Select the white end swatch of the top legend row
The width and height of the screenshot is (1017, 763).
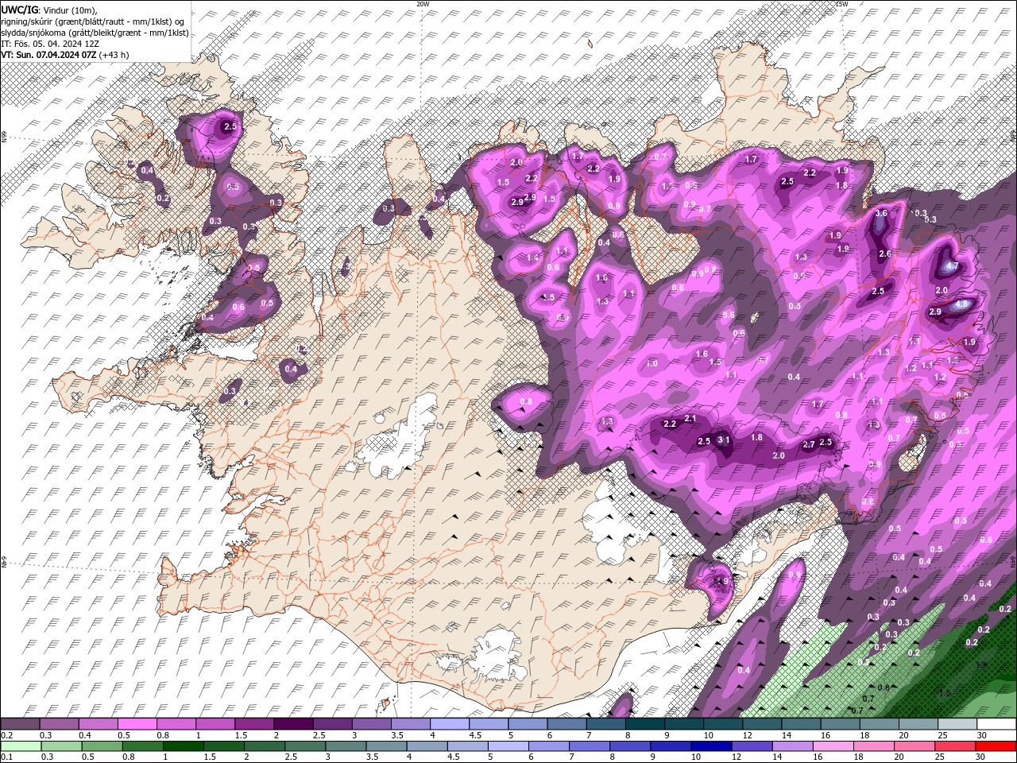(x=997, y=724)
